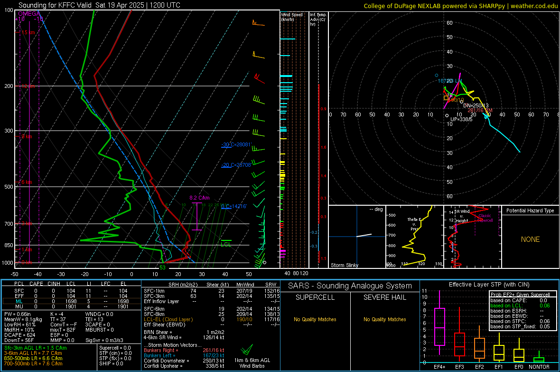Click the Effective Layer STP (with CIN) title
The width and height of the screenshot is (560, 372).
pos(489,285)
